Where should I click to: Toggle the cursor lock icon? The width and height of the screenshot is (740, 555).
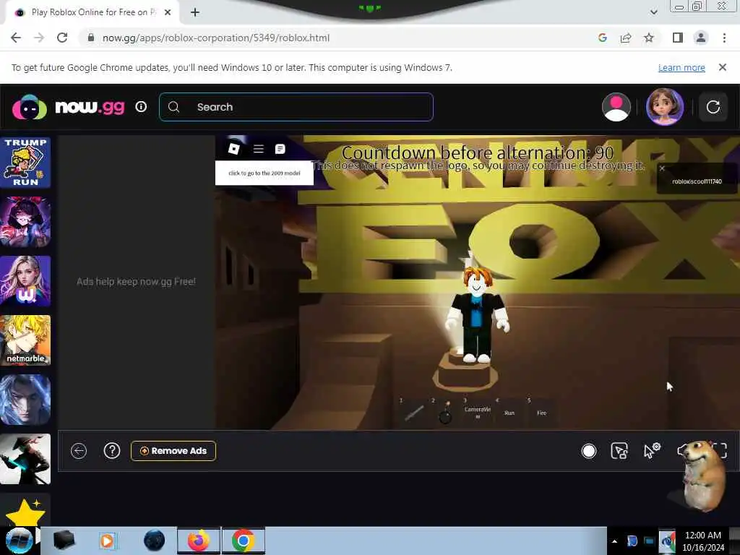(619, 451)
